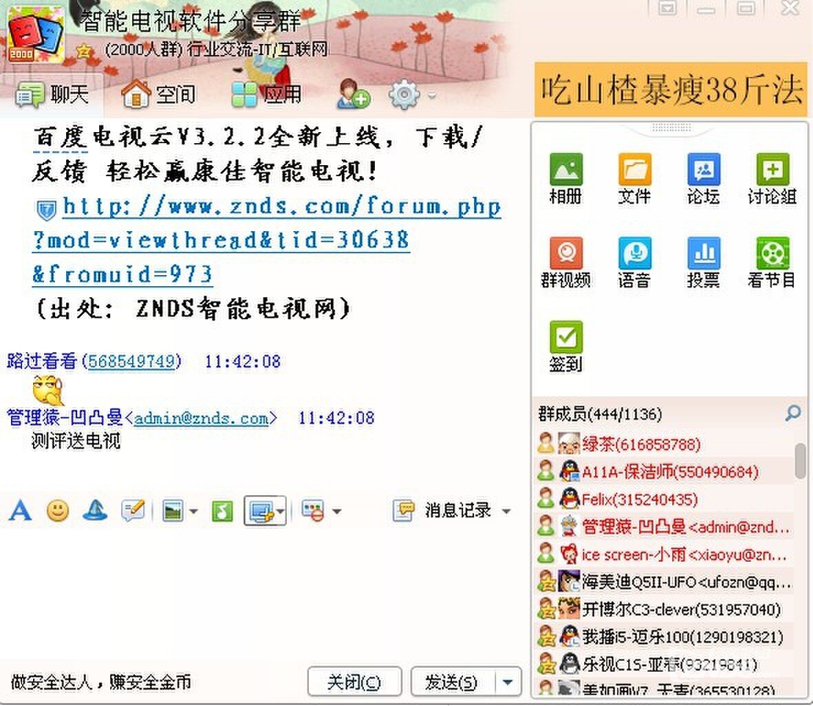Open the 投票 voting icon
The height and width of the screenshot is (706, 813).
click(x=703, y=262)
